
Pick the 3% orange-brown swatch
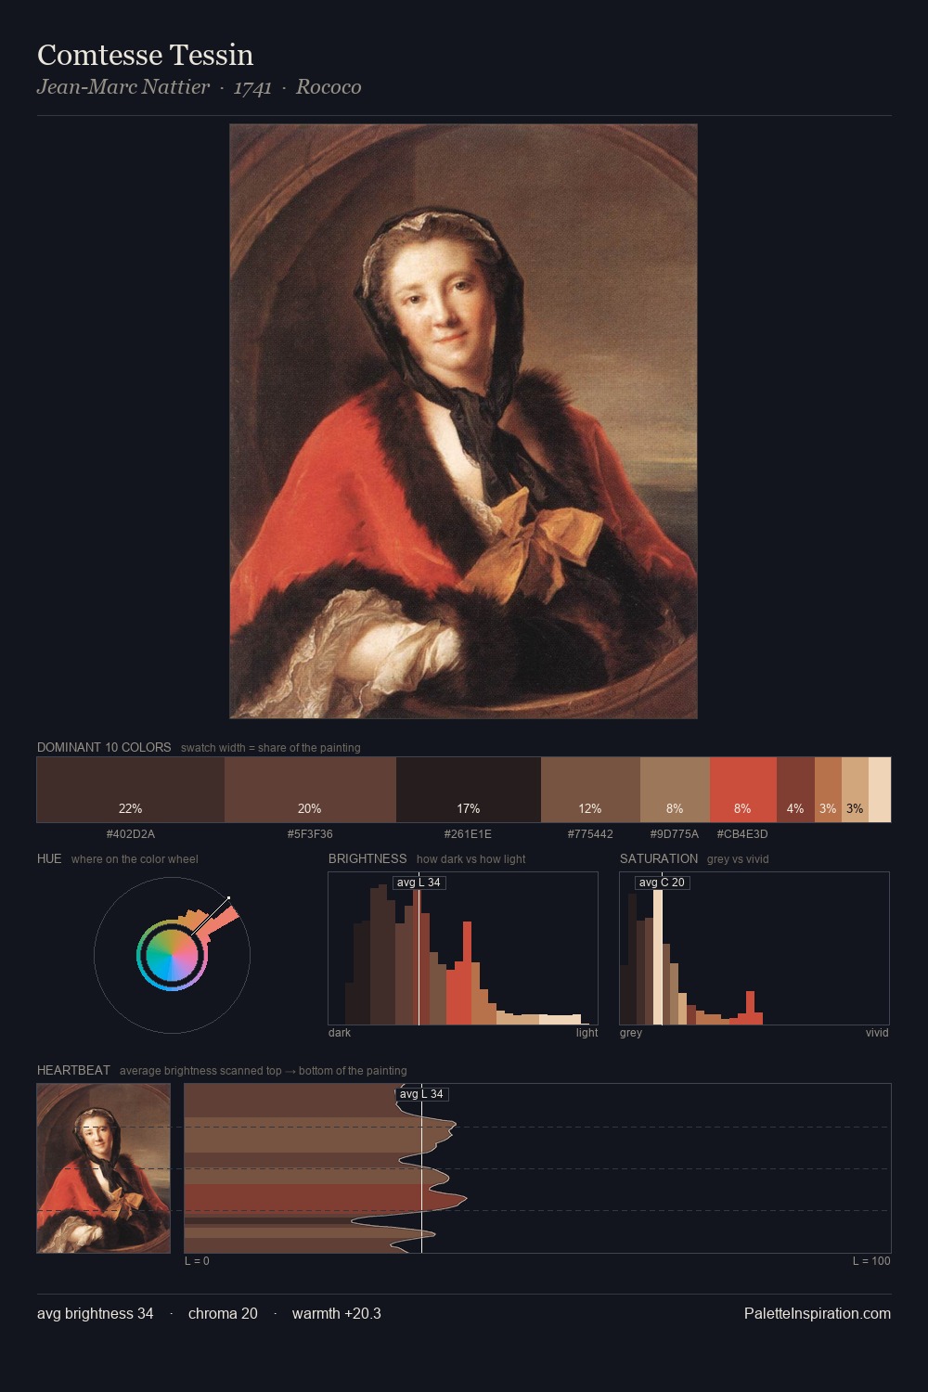(828, 790)
